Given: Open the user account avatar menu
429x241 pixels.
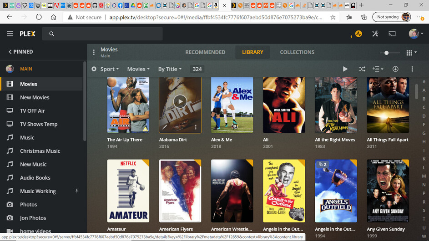Looking at the screenshot, I should 416,34.
